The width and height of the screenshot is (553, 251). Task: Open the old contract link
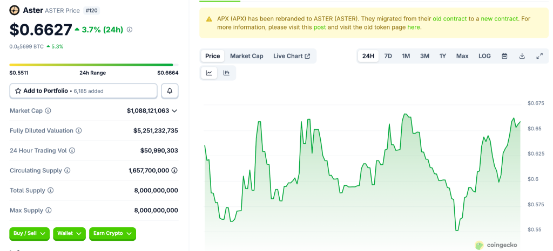coord(450,18)
